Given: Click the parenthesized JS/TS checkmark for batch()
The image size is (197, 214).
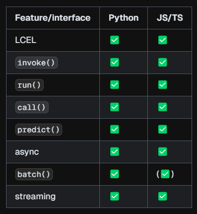Looking at the screenshot, I should (x=165, y=174).
